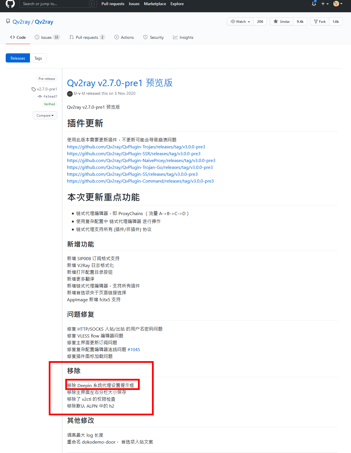Switch to the Code tab
The height and width of the screenshot is (453, 351).
(x=18, y=37)
